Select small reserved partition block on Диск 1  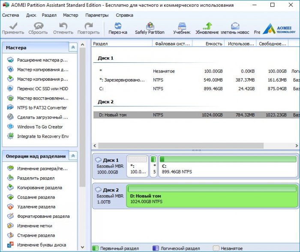[x=153, y=166]
